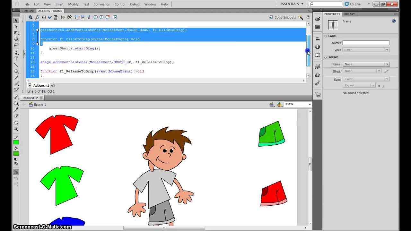The image size is (411, 231).
Task: Select the Eraser tool
Action: point(16,116)
